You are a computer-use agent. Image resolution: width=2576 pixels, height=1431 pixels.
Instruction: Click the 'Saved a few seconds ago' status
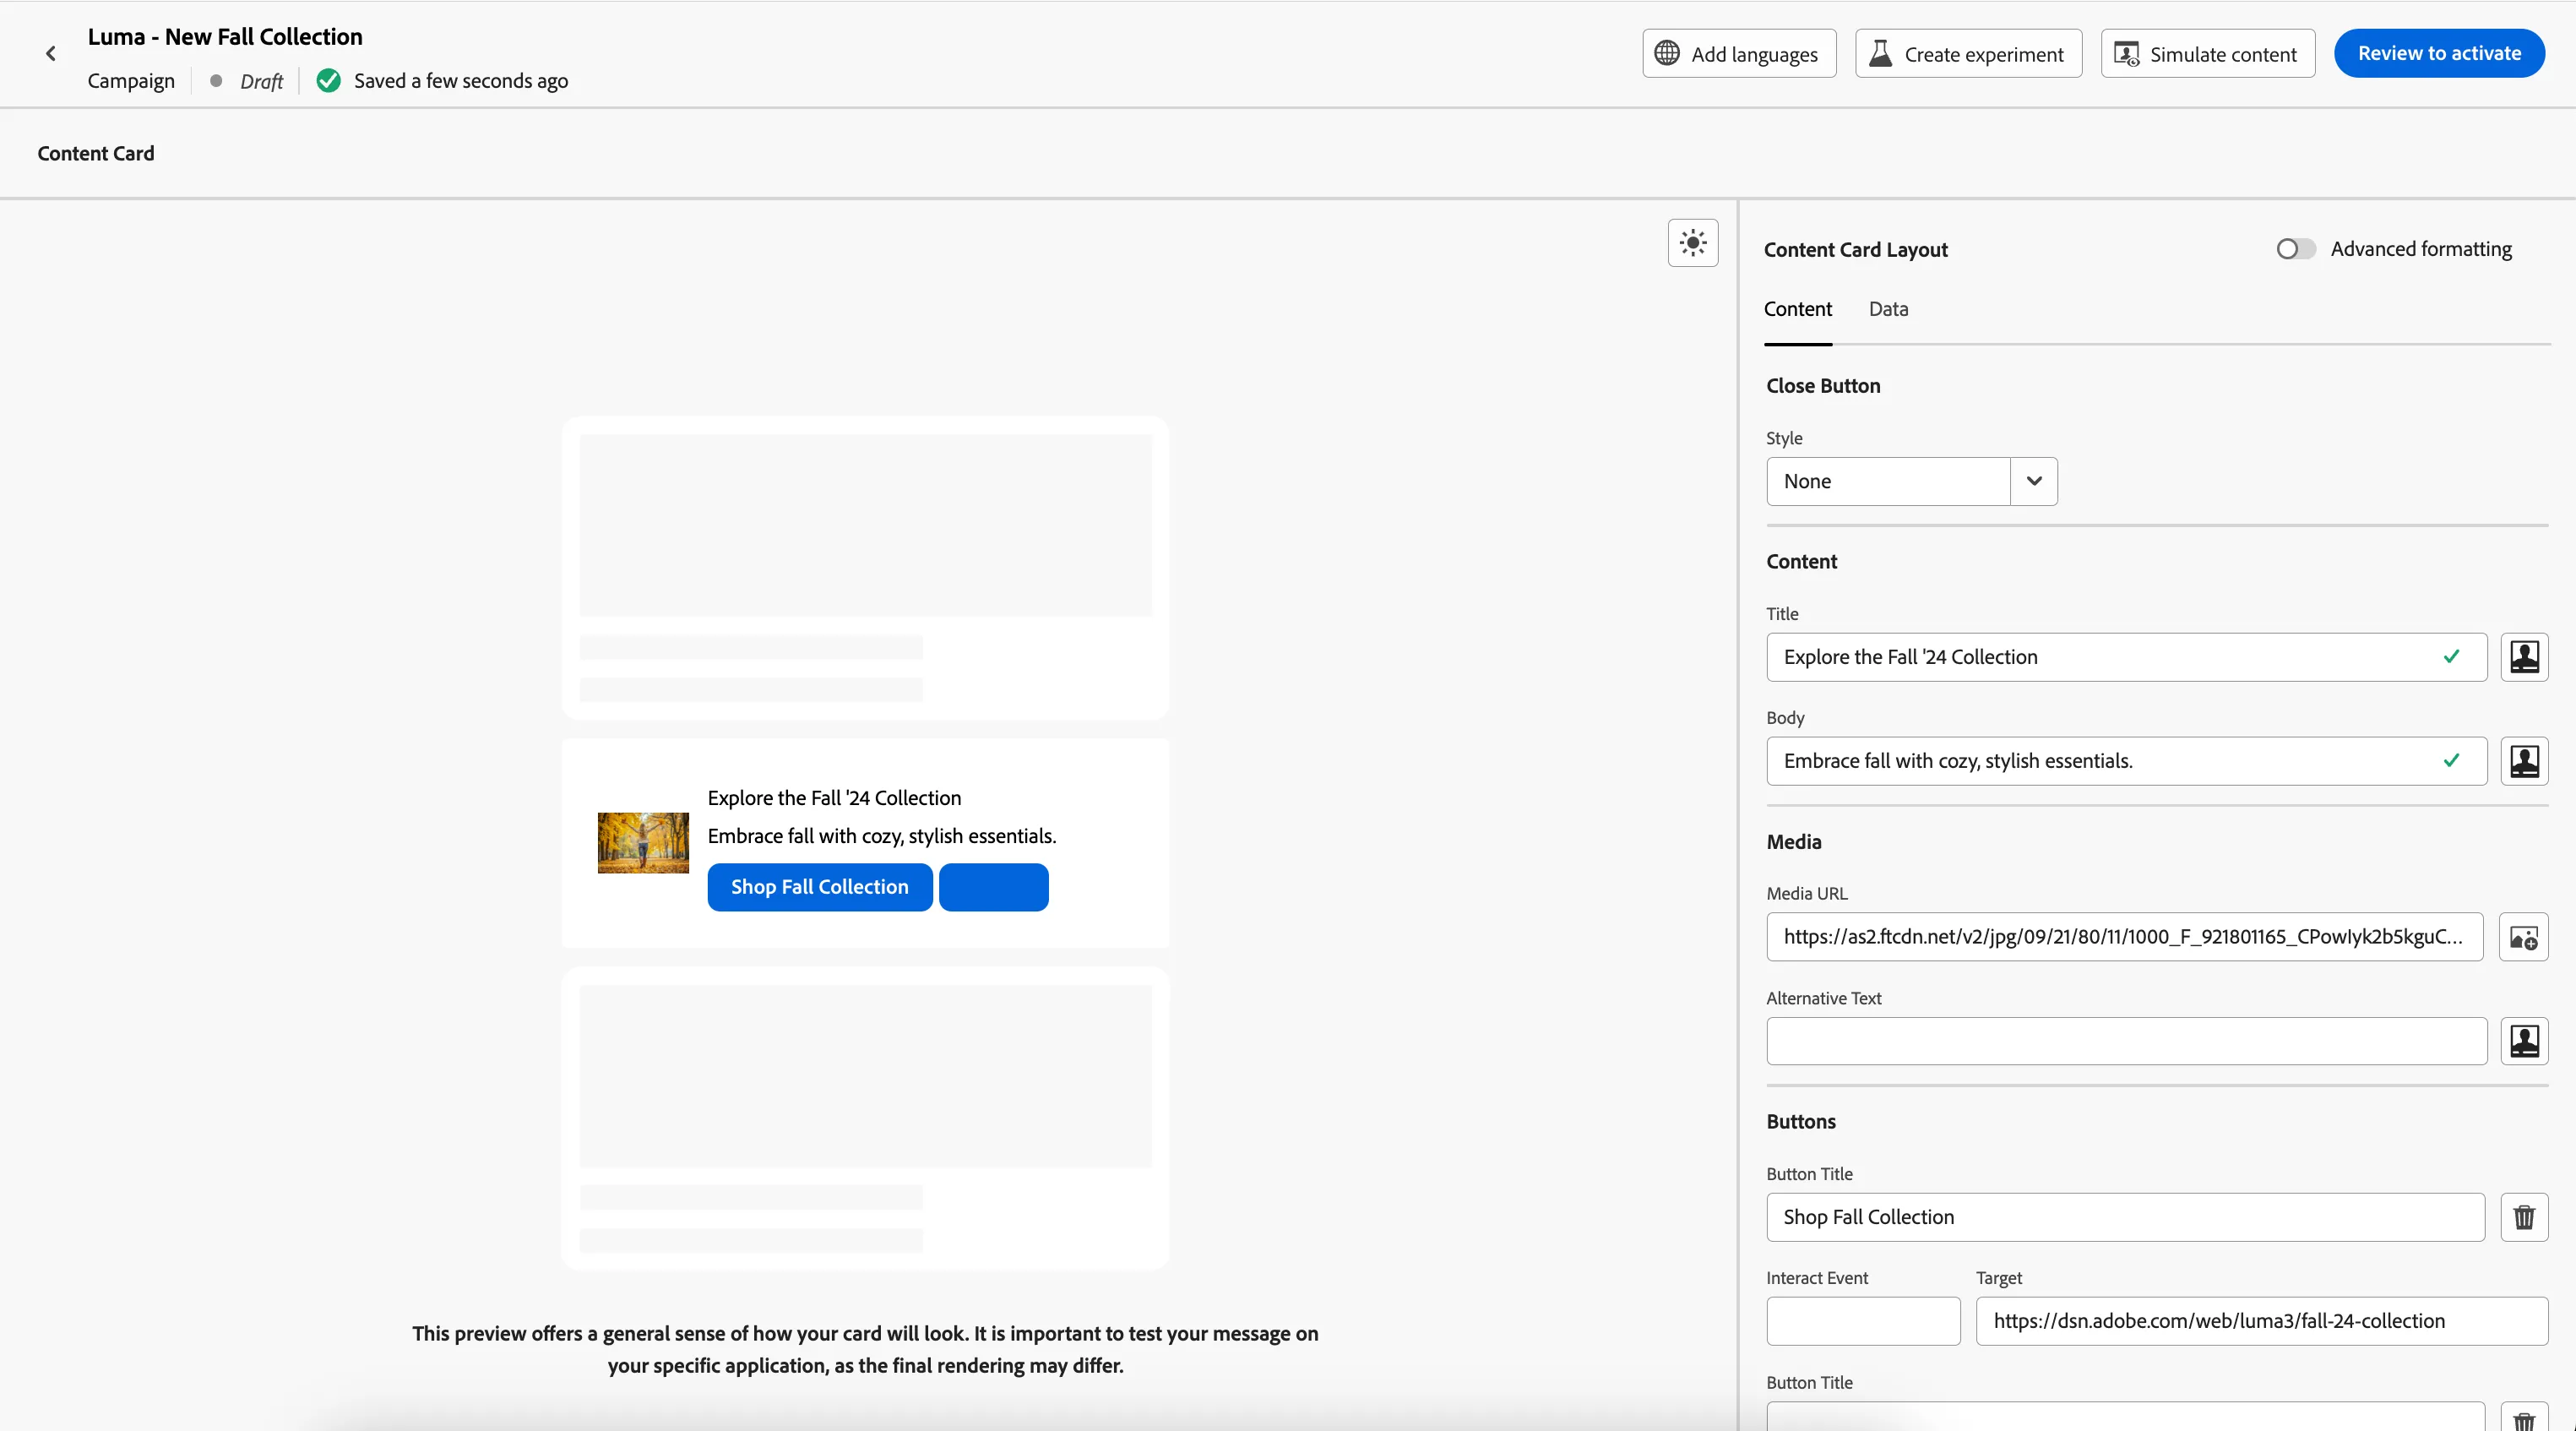(460, 81)
